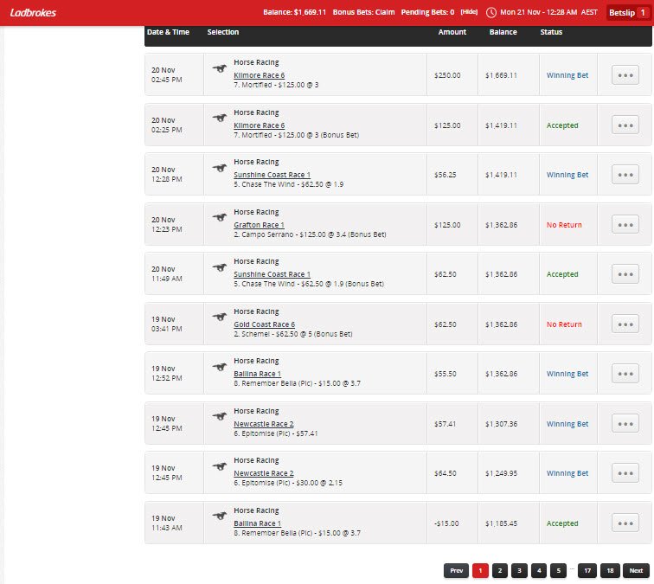Click the $1,185.45 balance cell

pyautogui.click(x=501, y=523)
